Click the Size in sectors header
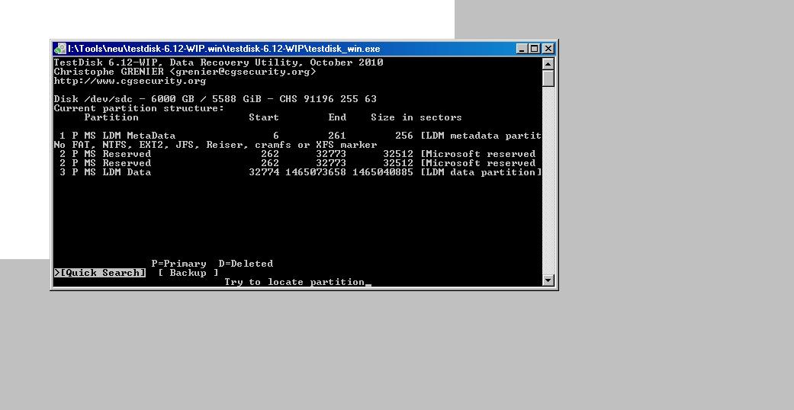The width and height of the screenshot is (794, 410). tap(416, 117)
